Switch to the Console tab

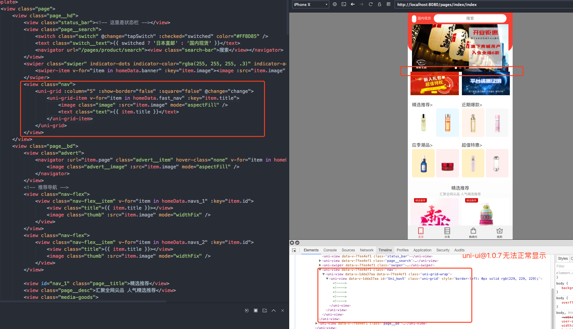[330, 250]
